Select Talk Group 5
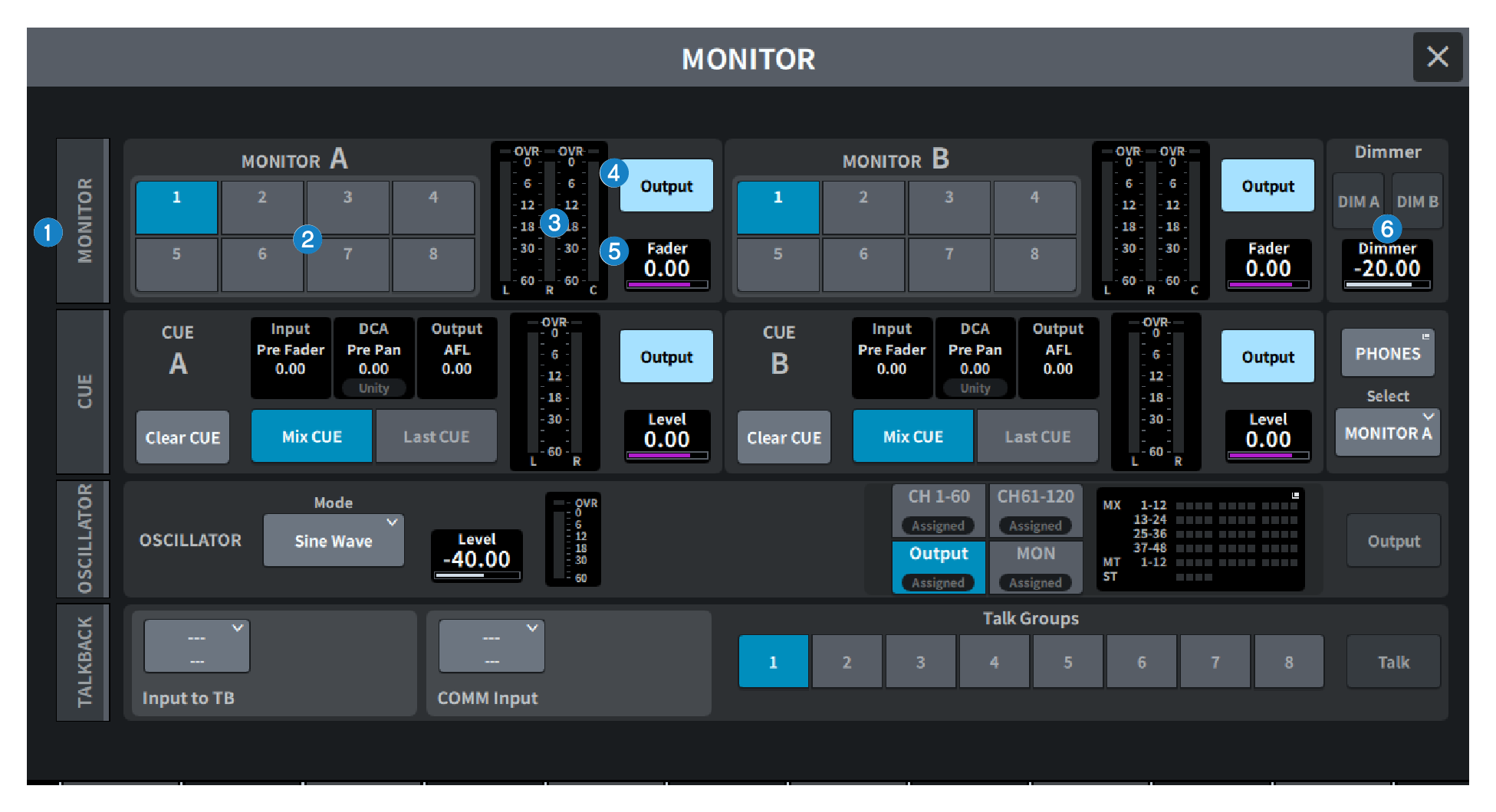This screenshot has width=1496, height=812. (x=1067, y=661)
